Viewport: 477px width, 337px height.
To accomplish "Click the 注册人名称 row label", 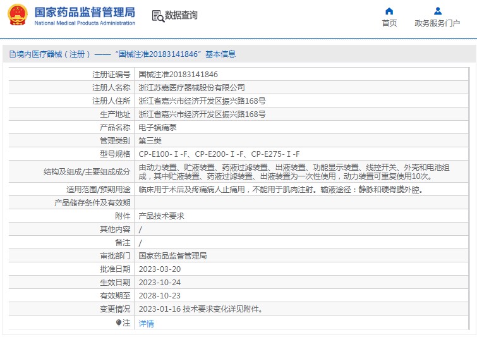I will [x=111, y=88].
